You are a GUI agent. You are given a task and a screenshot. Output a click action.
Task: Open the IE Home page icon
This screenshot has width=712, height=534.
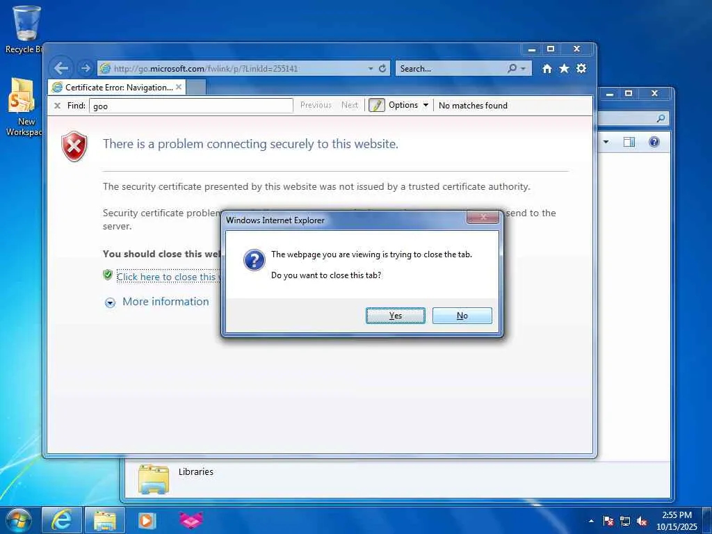point(547,69)
